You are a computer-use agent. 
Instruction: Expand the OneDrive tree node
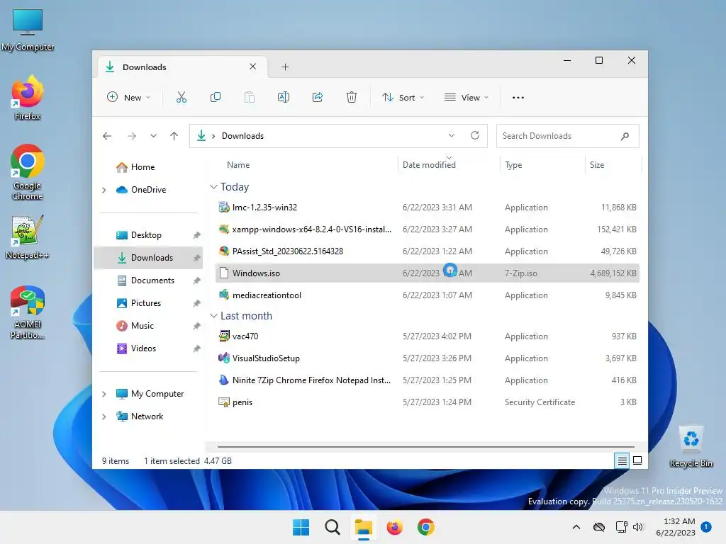pos(104,190)
